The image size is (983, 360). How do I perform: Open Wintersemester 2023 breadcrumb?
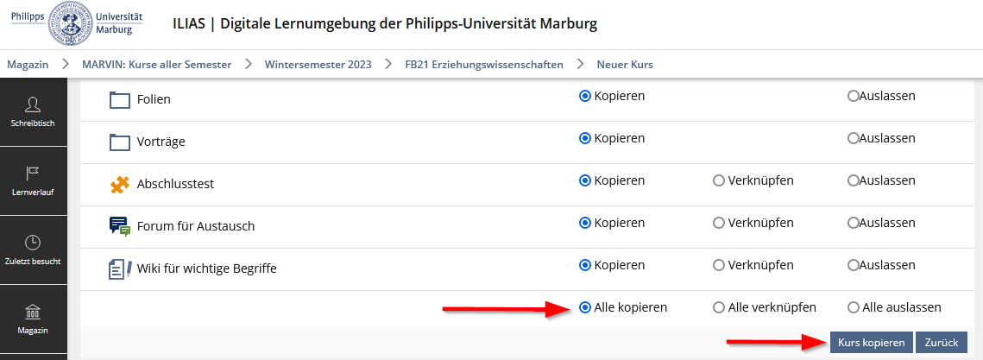coord(318,65)
